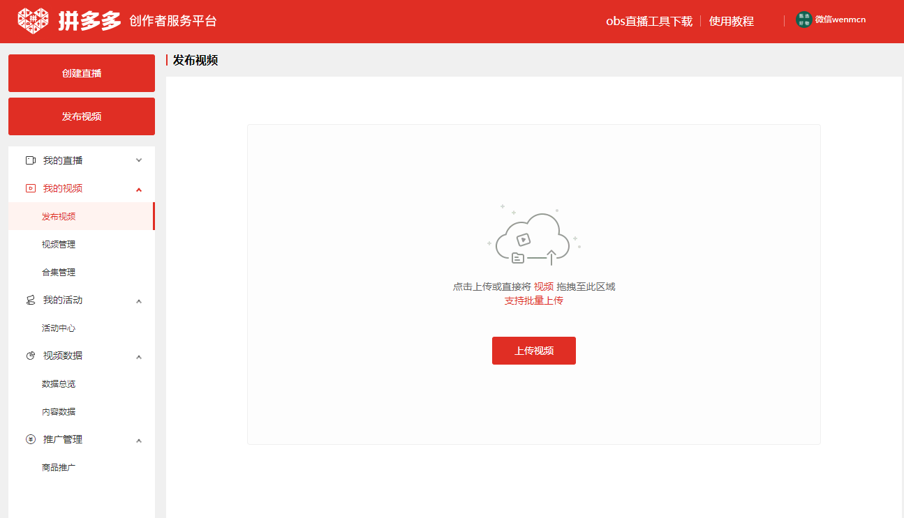Click the 拼多多 brand text

pyautogui.click(x=89, y=21)
